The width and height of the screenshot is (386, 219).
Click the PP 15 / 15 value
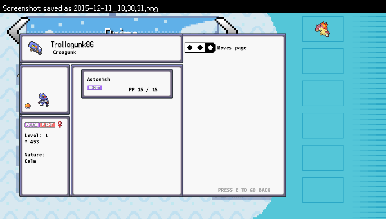143,90
